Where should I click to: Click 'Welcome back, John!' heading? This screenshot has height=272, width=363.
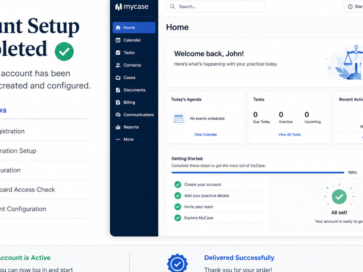point(209,54)
